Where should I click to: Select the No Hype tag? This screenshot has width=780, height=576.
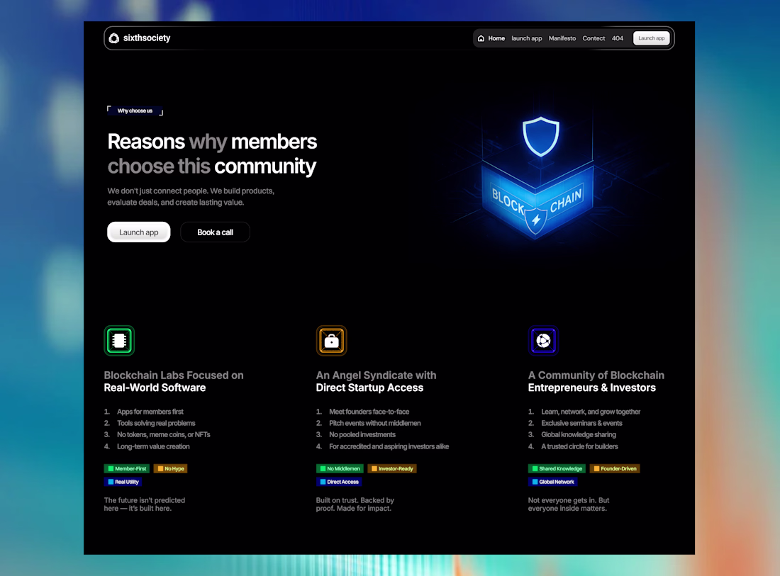pyautogui.click(x=171, y=468)
